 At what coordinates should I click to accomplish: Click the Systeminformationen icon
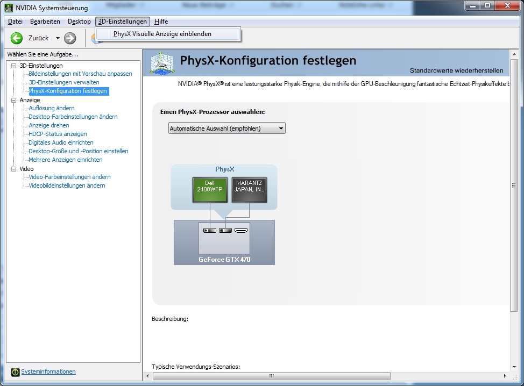click(x=16, y=372)
